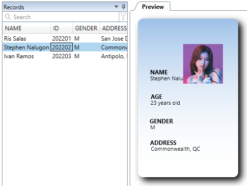Sort by the ID column header
Image resolution: width=247 pixels, height=186 pixels.
61,28
